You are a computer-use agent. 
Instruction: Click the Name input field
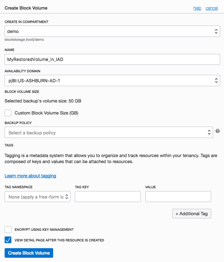tap(112, 59)
